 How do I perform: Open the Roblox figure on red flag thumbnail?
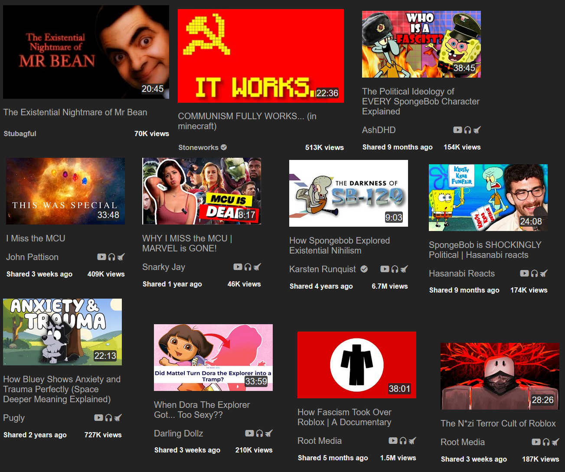[x=357, y=365]
